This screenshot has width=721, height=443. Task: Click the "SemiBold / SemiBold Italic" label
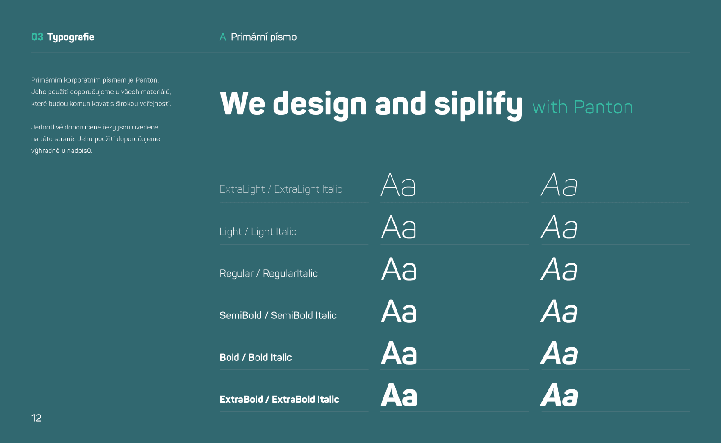[x=278, y=316]
